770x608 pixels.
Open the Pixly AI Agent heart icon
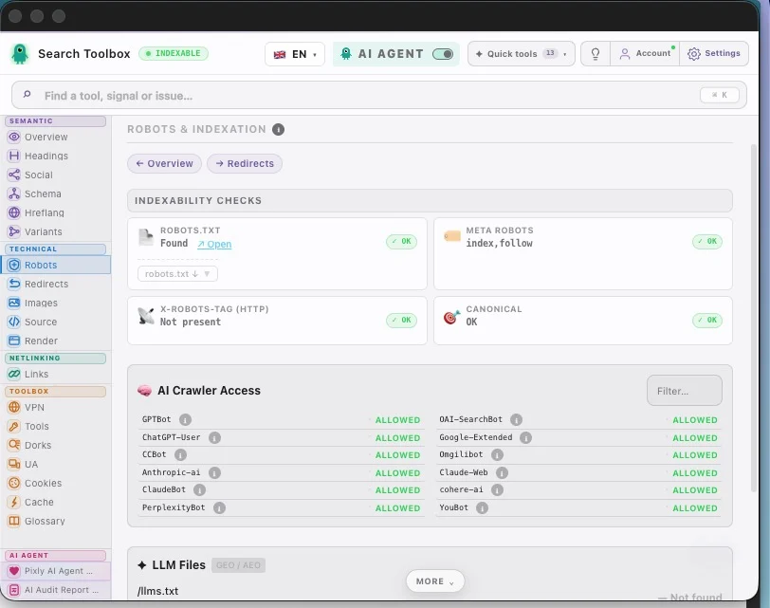(14, 571)
